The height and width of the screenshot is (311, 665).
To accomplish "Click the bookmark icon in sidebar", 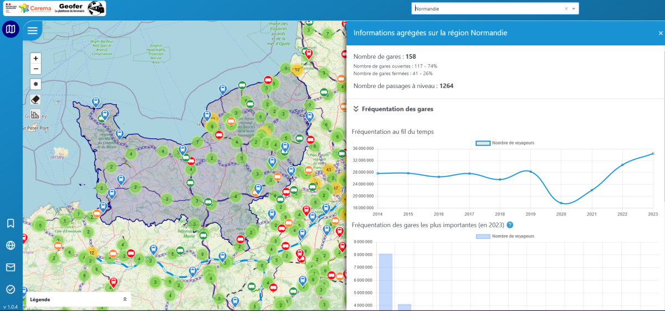I will 11,223.
